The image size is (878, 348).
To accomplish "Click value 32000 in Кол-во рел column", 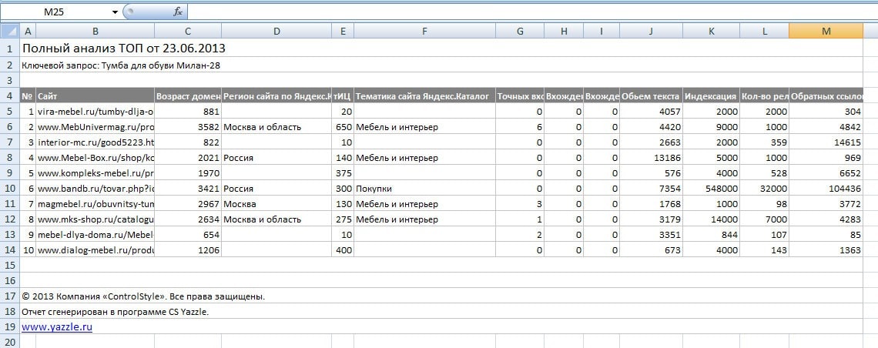I will click(764, 189).
